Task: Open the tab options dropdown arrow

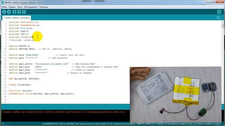Action: (x=218, y=17)
